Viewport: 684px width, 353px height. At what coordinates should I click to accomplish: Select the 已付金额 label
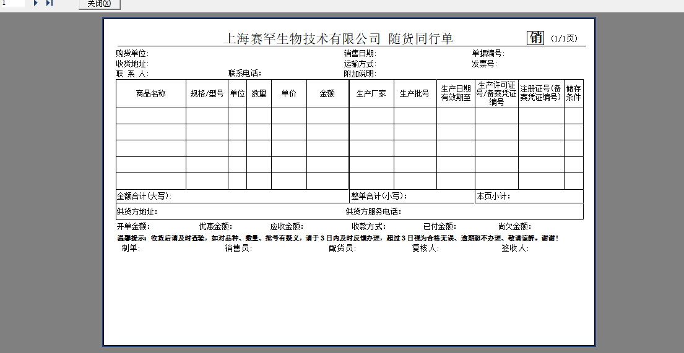(x=439, y=227)
